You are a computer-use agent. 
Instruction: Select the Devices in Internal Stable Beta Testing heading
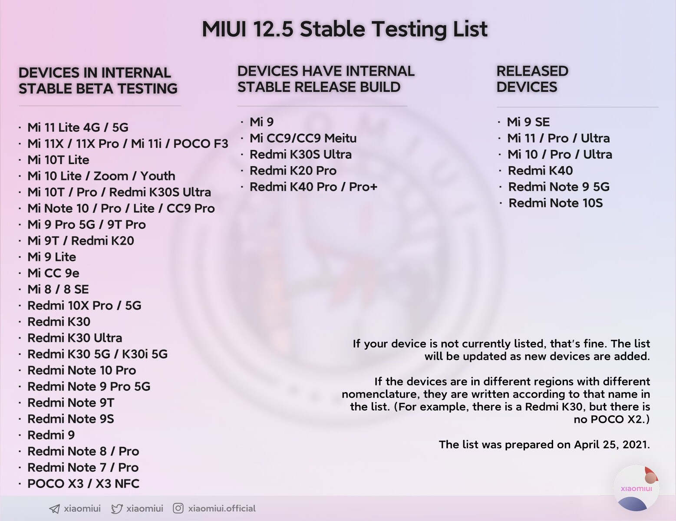point(98,80)
